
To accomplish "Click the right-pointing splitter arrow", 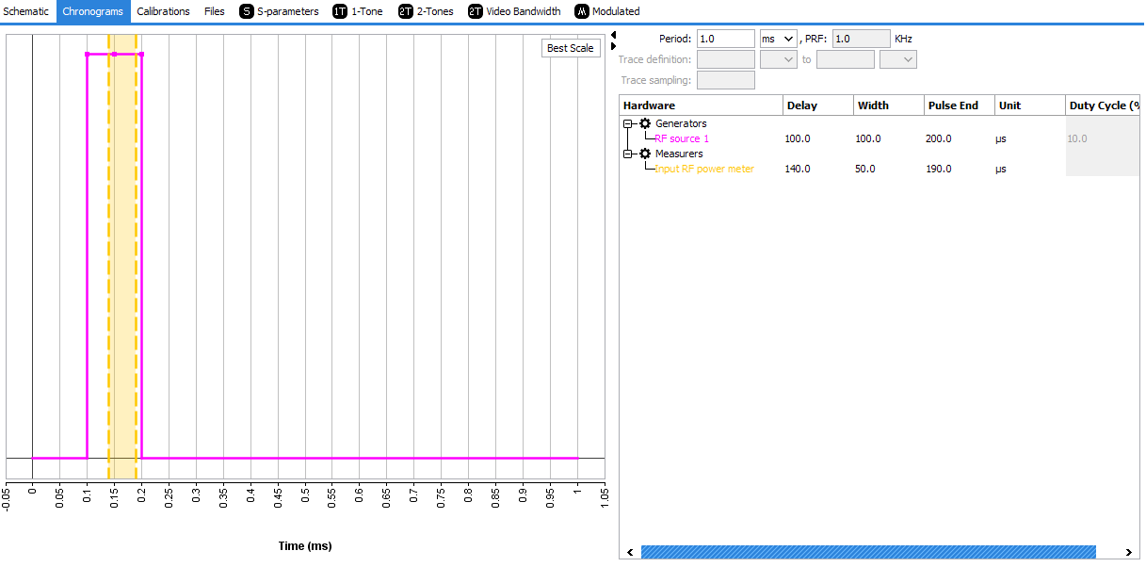I will 613,46.
